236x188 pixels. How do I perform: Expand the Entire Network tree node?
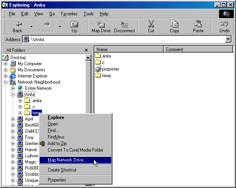pos(13,88)
